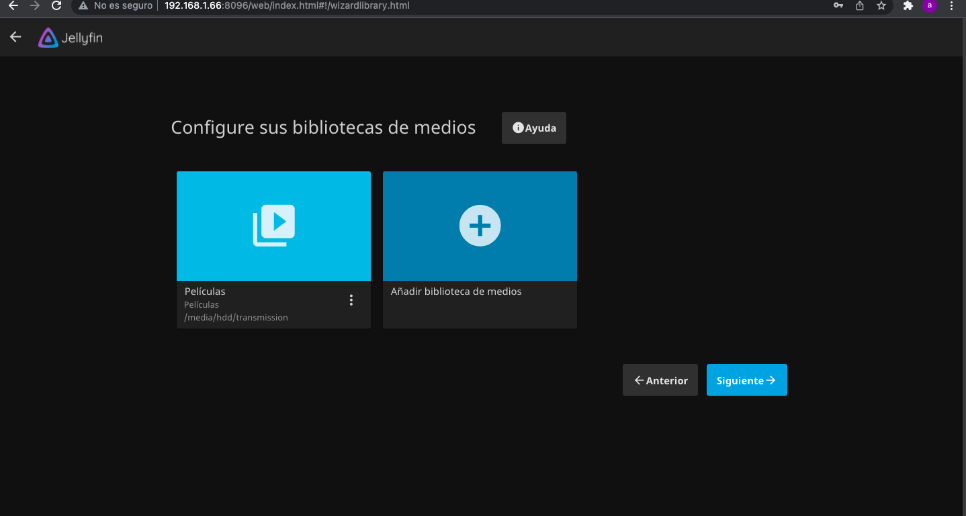Click the share page icon
966x516 pixels.
click(860, 5)
